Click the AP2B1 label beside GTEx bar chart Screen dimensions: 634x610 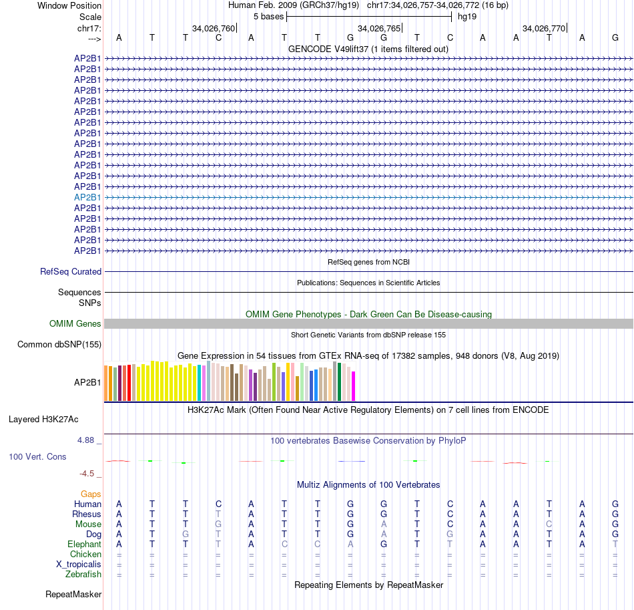87,382
